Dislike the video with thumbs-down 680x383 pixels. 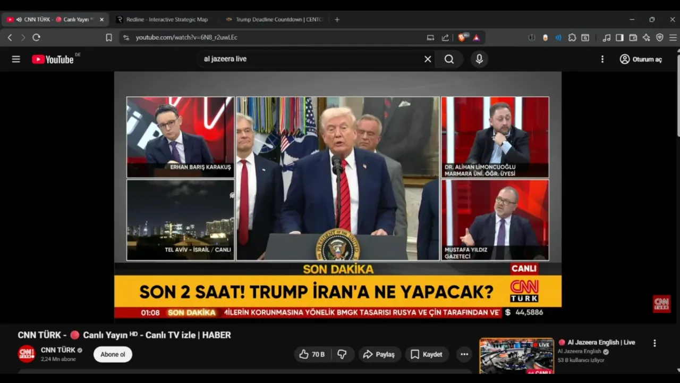[342, 354]
